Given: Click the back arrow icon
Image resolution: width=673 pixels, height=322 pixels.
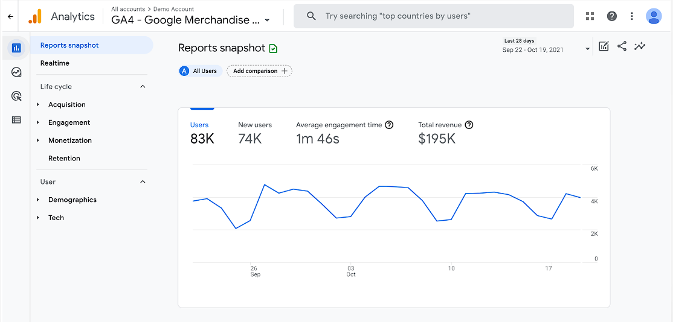Looking at the screenshot, I should click(10, 17).
